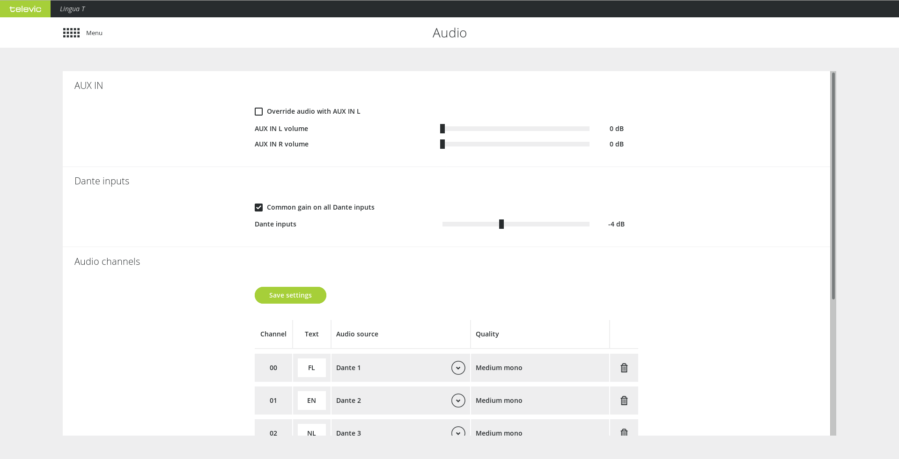Click the Save settings button

coord(290,295)
